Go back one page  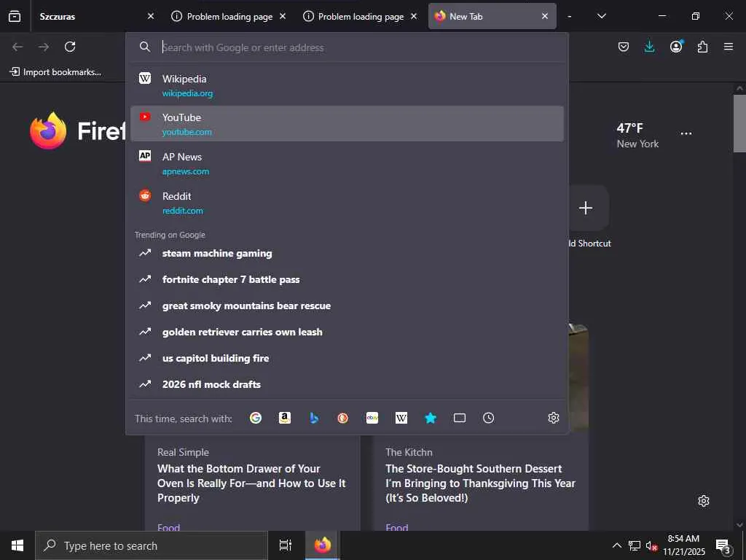click(17, 47)
